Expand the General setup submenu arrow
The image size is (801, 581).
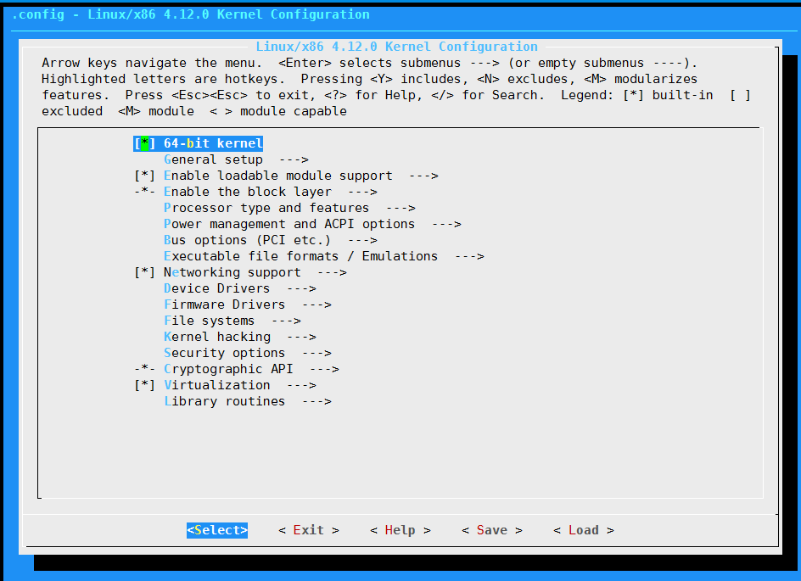(294, 159)
